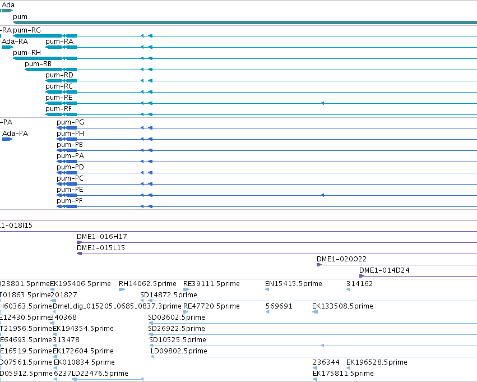Click the SD03602.5prime EST label
The image size is (477, 382).
[177, 317]
